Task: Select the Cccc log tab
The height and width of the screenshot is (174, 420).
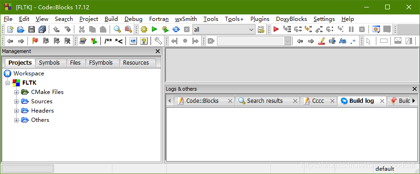Action: coord(318,101)
